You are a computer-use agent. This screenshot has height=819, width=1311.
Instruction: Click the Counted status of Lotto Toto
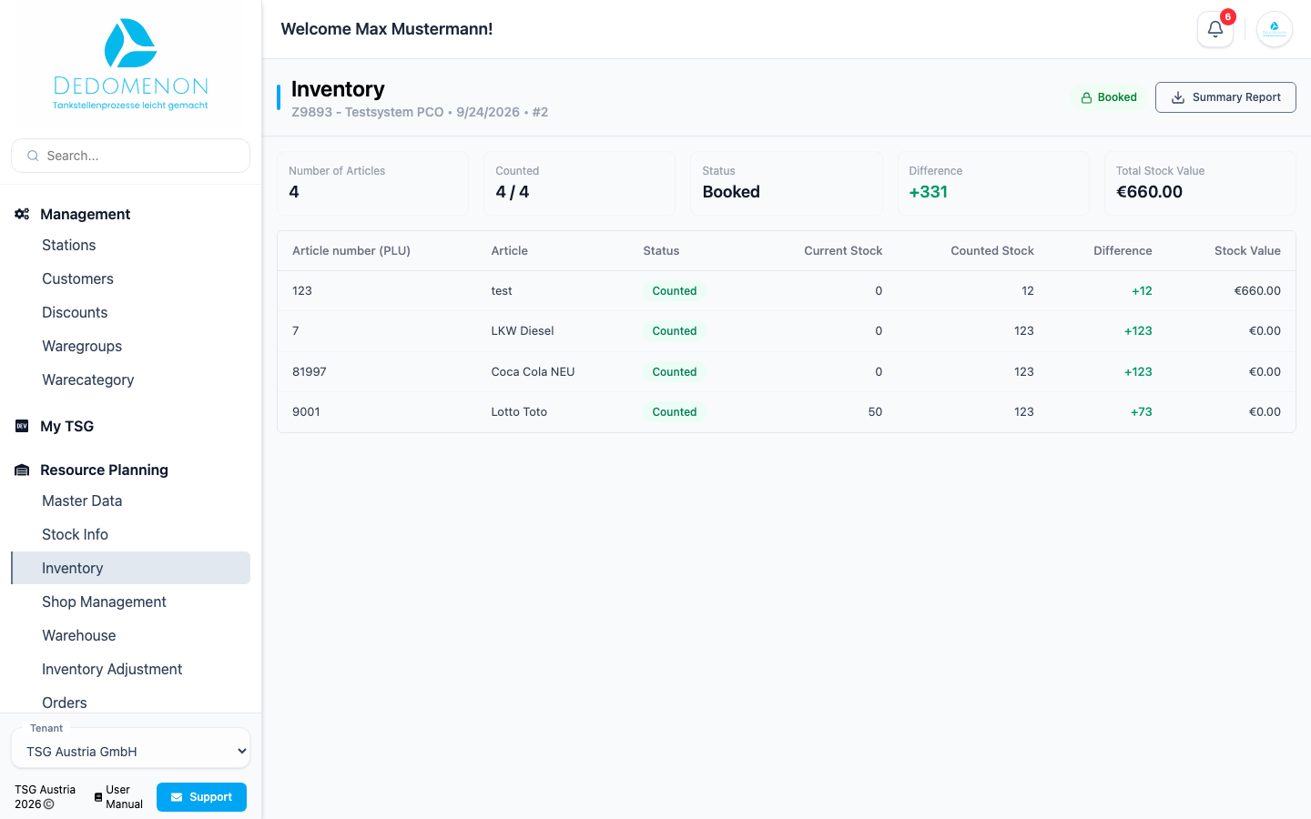675,412
